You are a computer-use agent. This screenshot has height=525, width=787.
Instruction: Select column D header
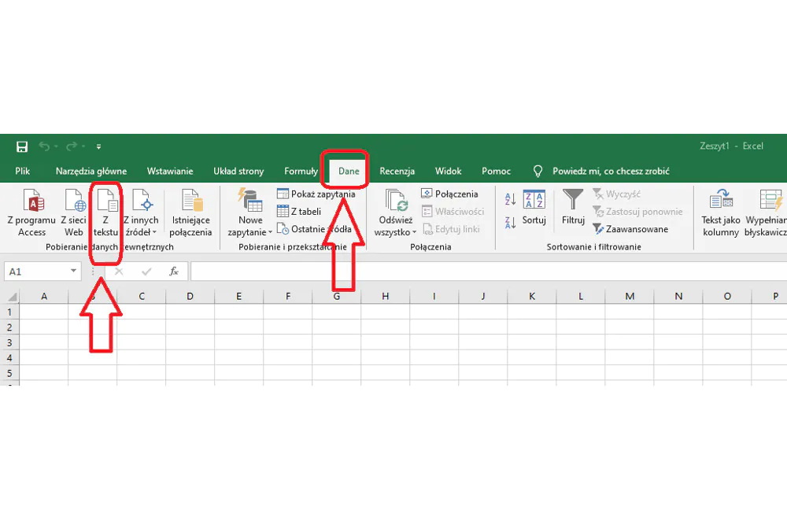190,296
